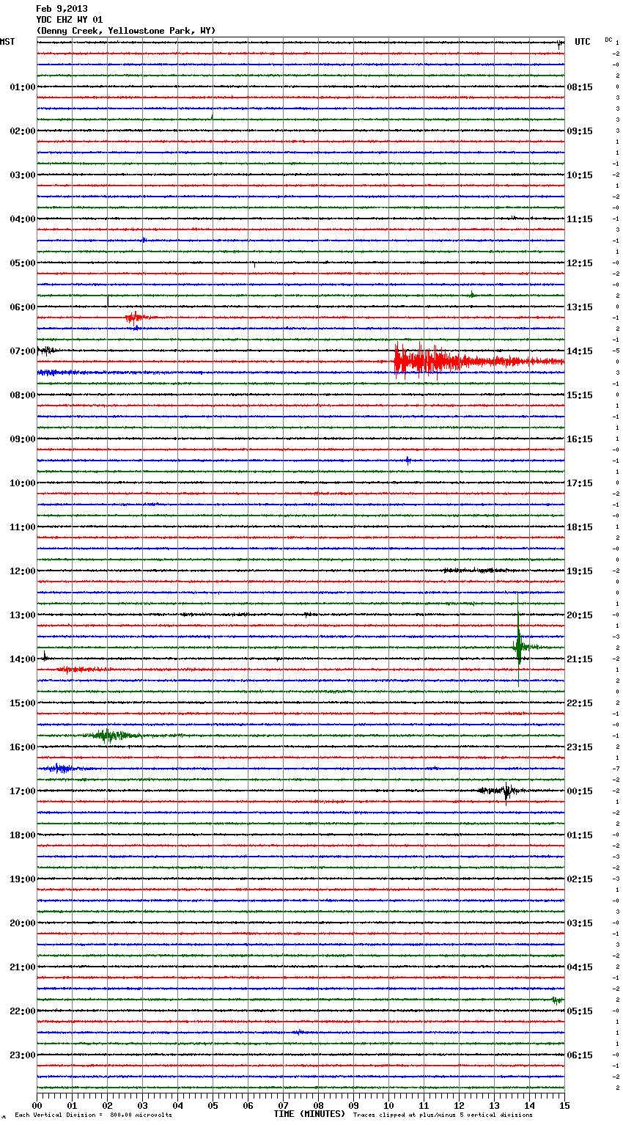623x1125 pixels.
Task: Click the '08:15' UTC time label
Action: pyautogui.click(x=580, y=87)
